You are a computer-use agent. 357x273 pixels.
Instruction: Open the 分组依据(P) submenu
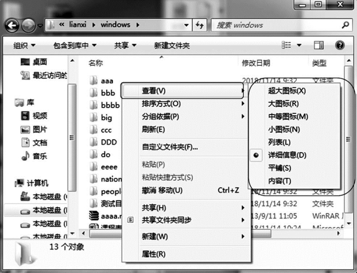186,117
